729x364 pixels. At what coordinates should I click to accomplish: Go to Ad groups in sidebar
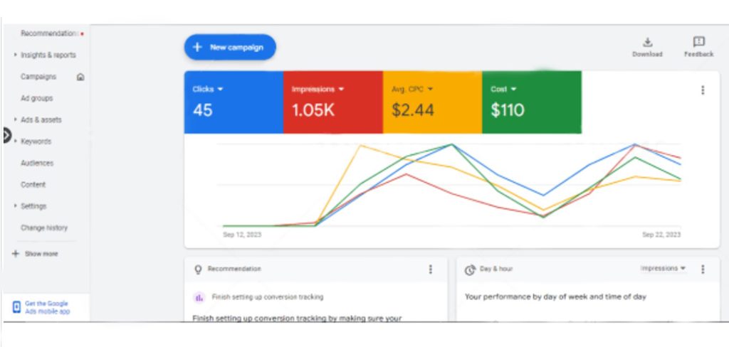[x=36, y=98]
